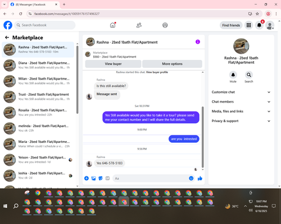Image resolution: width=281 pixels, height=224 pixels.
Task: Search in conversation with magnifier icon
Action: point(249,75)
